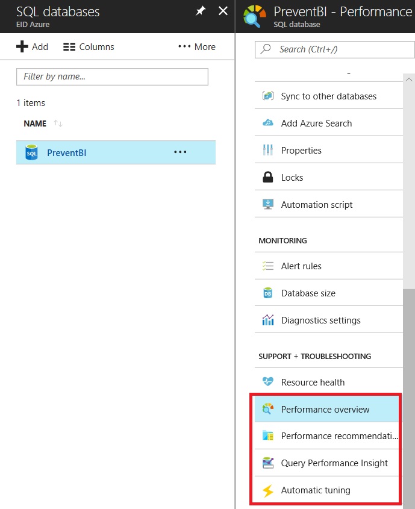Click the Add plus icon
This screenshot has width=415, height=509.
pyautogui.click(x=22, y=46)
